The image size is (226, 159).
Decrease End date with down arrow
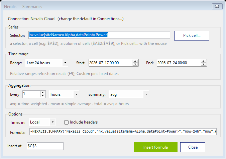coord(203,64)
